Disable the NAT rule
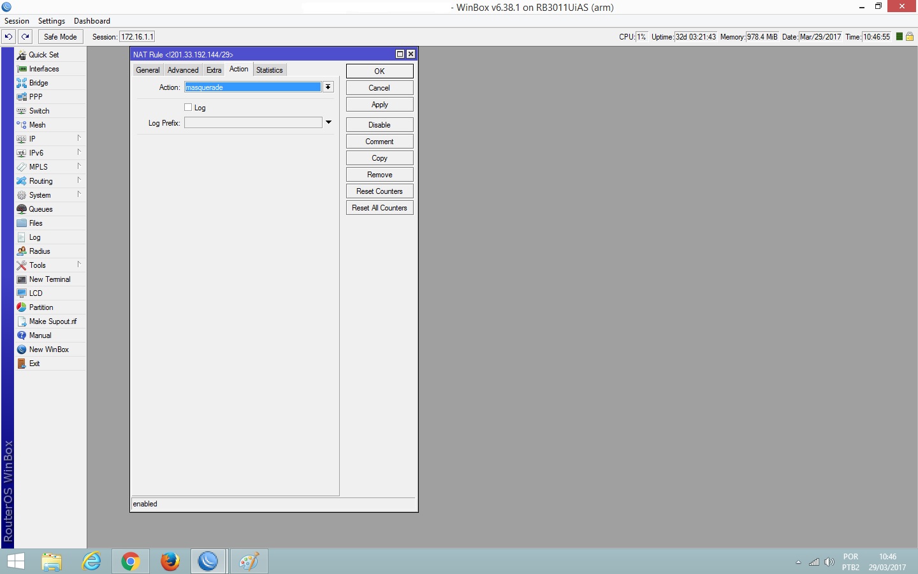 coord(379,125)
